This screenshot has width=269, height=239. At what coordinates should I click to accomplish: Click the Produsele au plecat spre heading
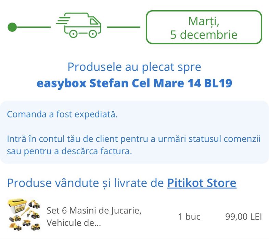(x=134, y=67)
